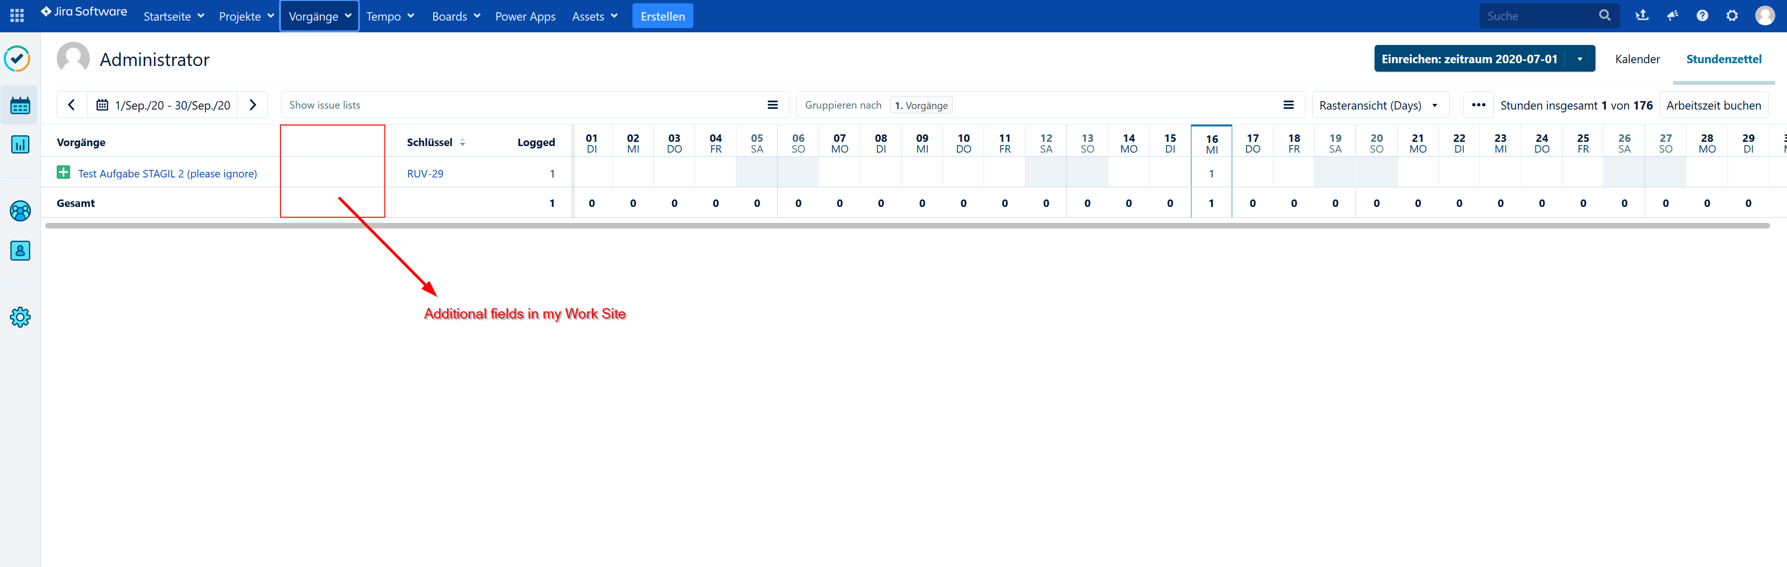
Task: Click the Jira help question mark icon
Action: (x=1702, y=15)
